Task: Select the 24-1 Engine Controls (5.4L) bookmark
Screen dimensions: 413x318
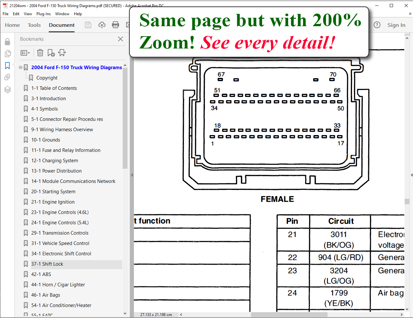Action: pyautogui.click(x=60, y=223)
